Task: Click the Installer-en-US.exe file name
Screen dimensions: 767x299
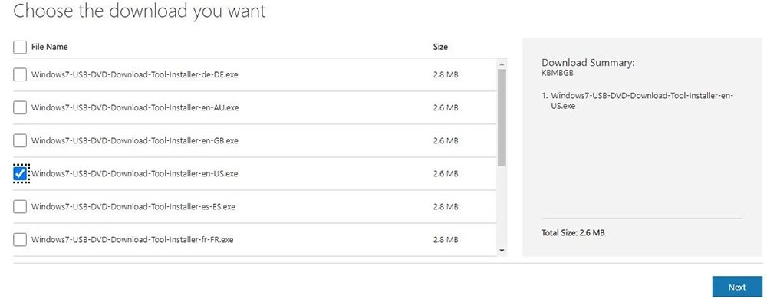Action: click(x=134, y=173)
